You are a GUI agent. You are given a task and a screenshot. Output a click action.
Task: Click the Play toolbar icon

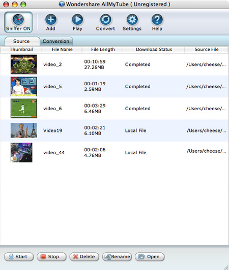77,19
